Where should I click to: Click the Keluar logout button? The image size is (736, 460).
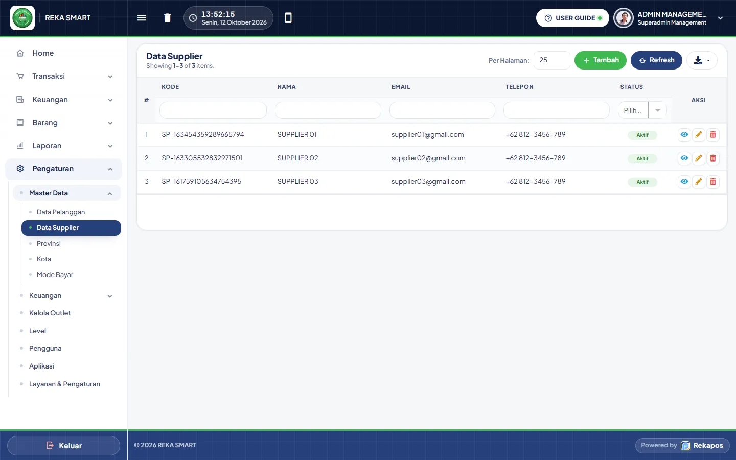[64, 446]
